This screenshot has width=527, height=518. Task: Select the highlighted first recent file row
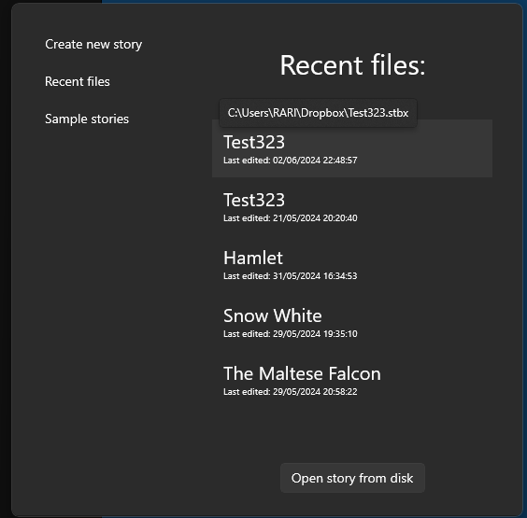[x=352, y=148]
